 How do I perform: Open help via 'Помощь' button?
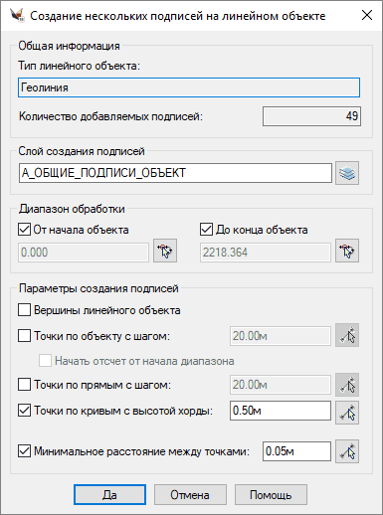271,495
